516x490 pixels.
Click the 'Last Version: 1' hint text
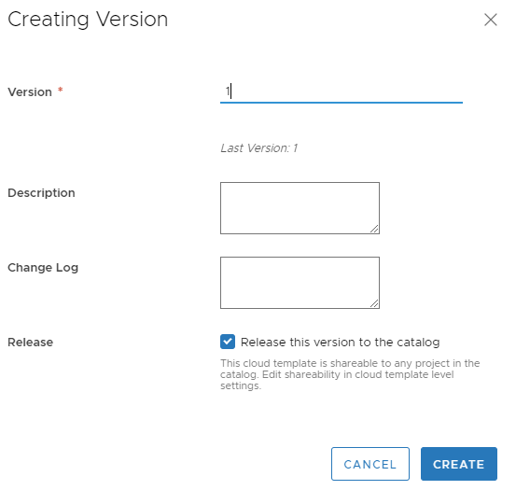pyautogui.click(x=259, y=148)
